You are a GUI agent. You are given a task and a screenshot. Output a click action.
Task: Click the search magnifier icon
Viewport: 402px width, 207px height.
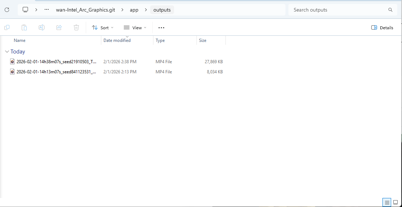390,10
